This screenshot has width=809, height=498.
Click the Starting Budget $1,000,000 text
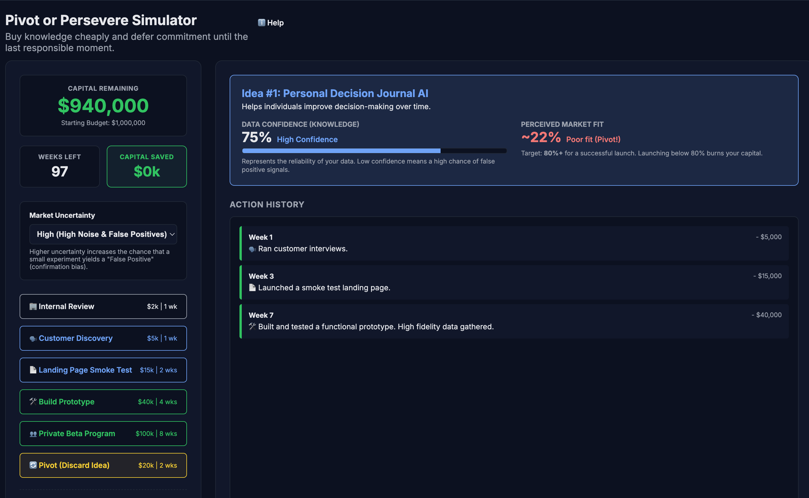[103, 123]
